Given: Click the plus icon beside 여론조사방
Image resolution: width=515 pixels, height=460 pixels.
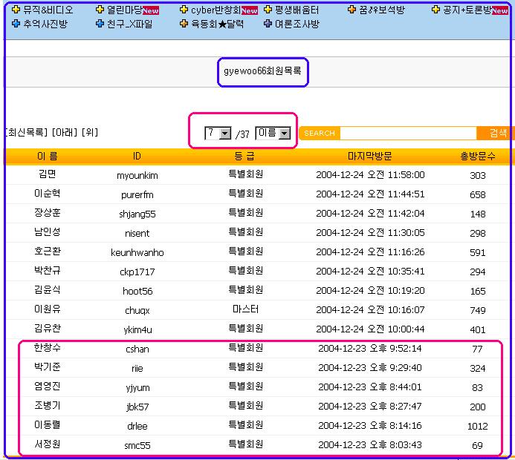Looking at the screenshot, I should pyautogui.click(x=268, y=24).
